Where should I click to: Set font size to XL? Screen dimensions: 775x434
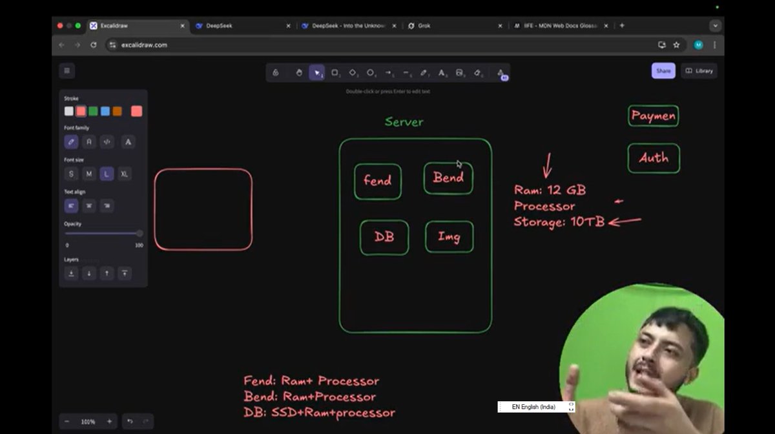(124, 174)
